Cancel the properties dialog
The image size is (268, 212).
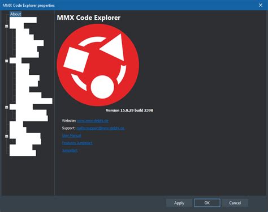[235, 203]
